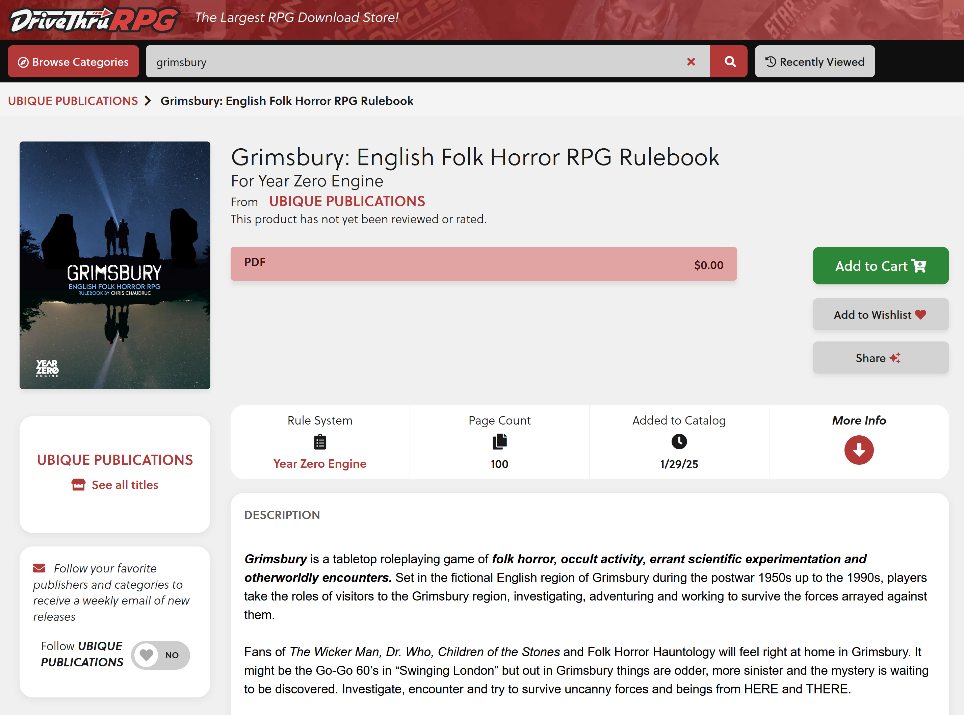Open the Browse Categories menu

coord(73,61)
